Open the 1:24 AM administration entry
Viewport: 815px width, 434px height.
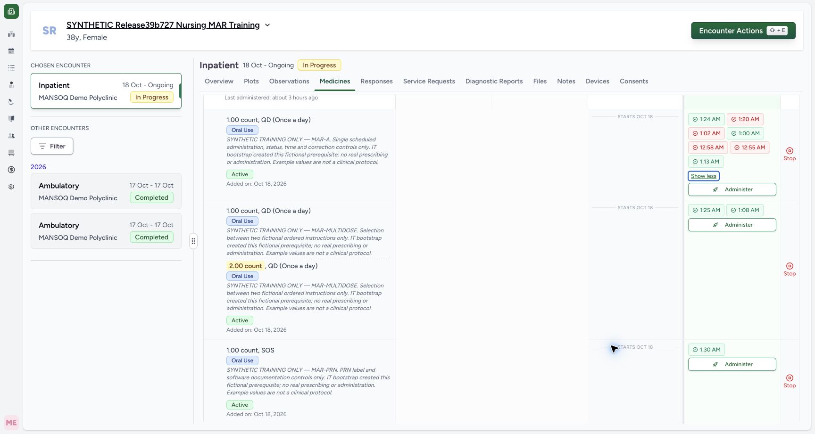(x=706, y=119)
